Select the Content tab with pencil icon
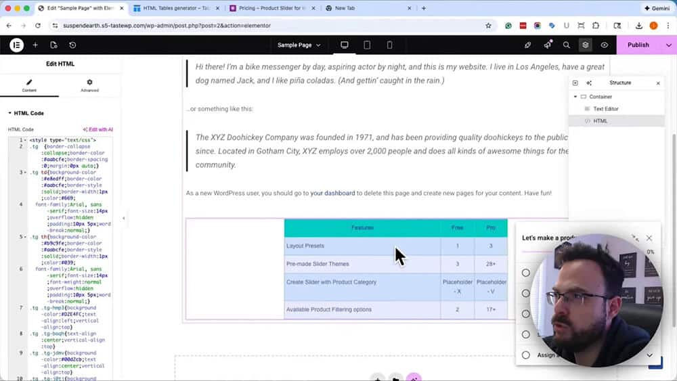677x381 pixels. coord(29,85)
